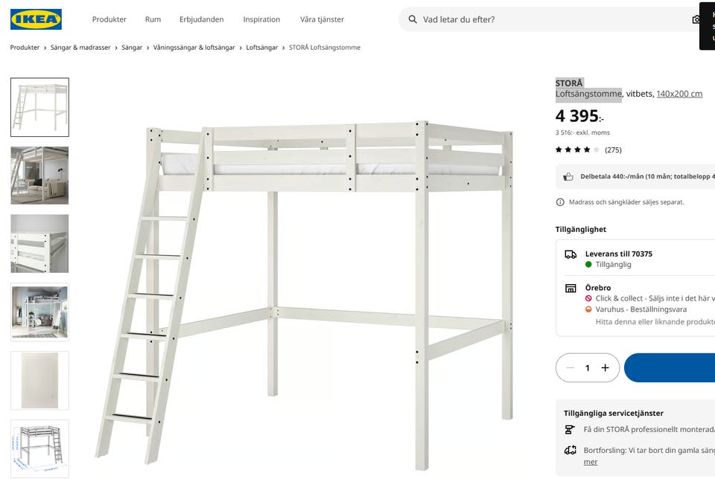
Task: Click the camera visual search icon
Action: pyautogui.click(x=697, y=19)
